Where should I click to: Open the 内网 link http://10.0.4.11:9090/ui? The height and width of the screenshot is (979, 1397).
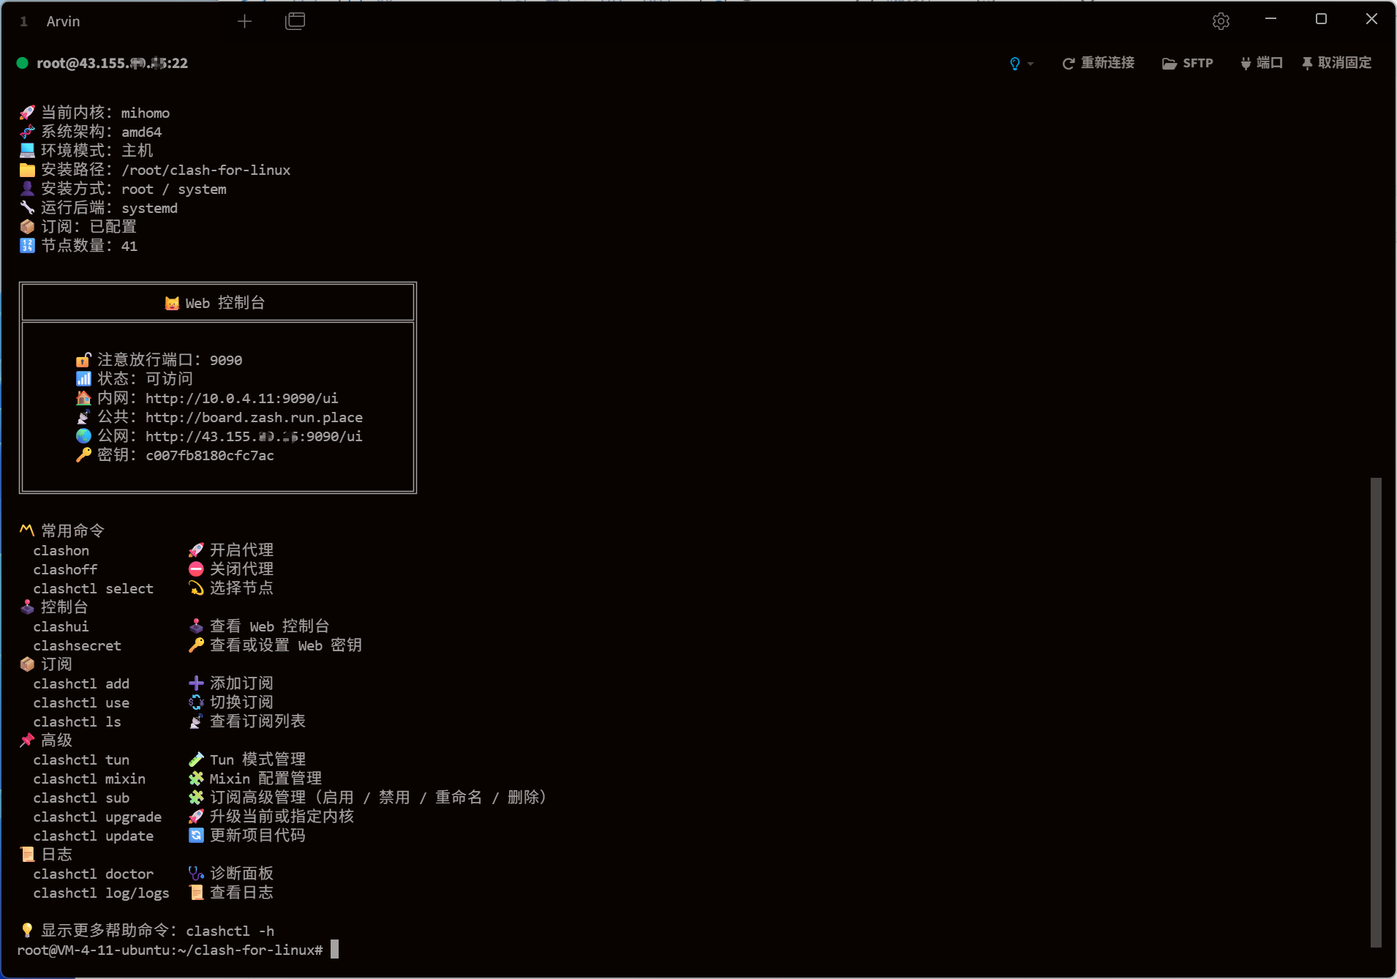[x=241, y=398]
